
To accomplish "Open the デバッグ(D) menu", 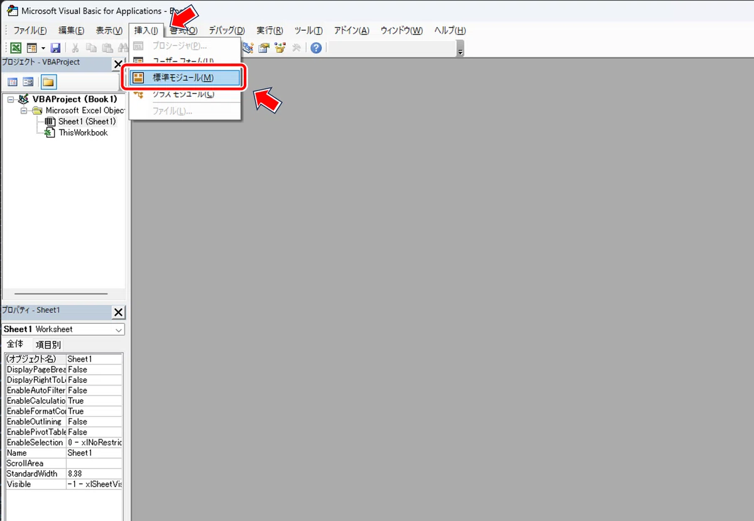I will coord(226,30).
